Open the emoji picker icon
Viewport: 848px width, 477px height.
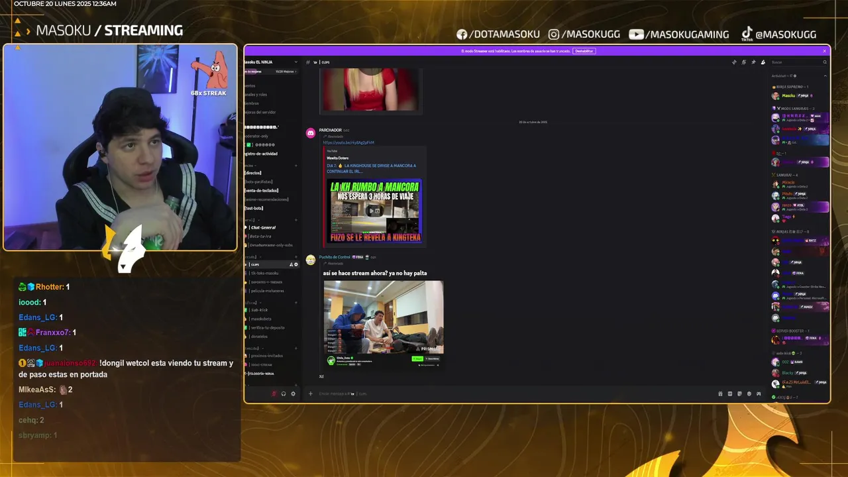(749, 394)
